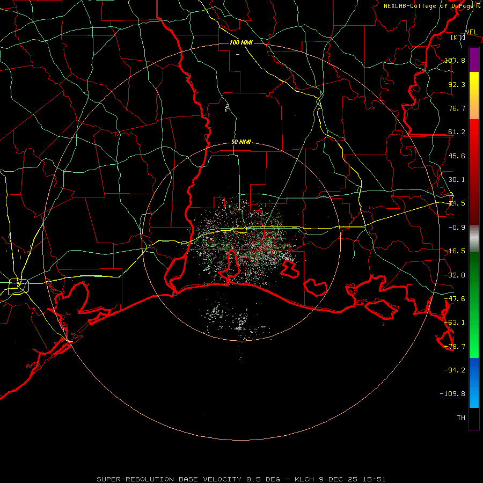Click the Super-Resolution Base Velocity caption
This screenshot has width=483, height=483.
(x=241, y=479)
